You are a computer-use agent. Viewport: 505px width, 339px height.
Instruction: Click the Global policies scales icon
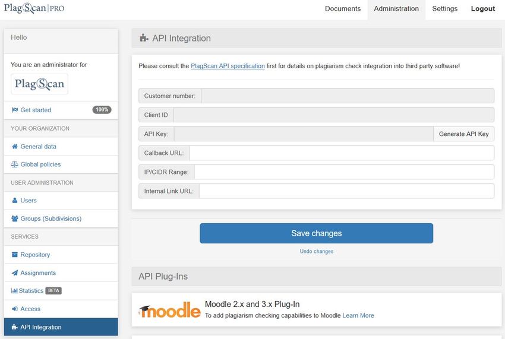14,164
